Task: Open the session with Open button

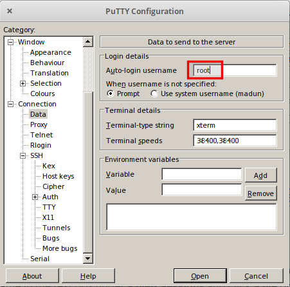Action: coord(200,275)
